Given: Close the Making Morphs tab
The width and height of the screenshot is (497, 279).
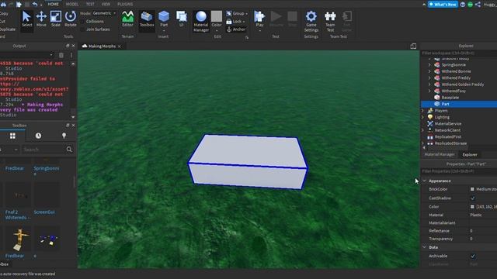Looking at the screenshot, I should click(119, 46).
